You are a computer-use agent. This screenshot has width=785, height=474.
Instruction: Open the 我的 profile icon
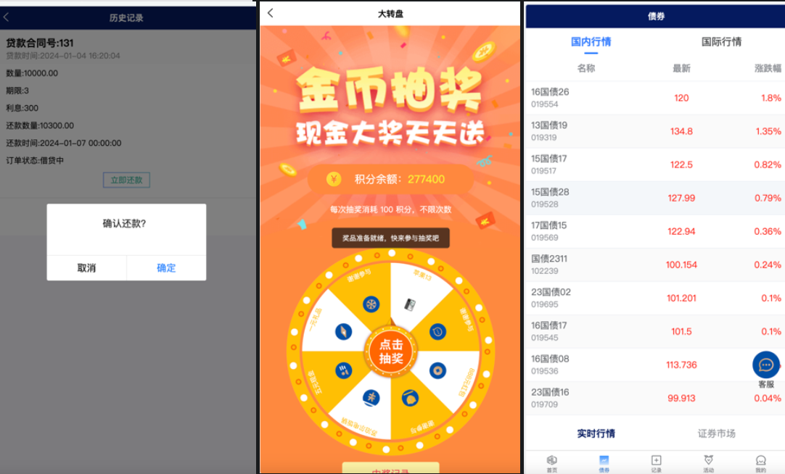(x=761, y=464)
